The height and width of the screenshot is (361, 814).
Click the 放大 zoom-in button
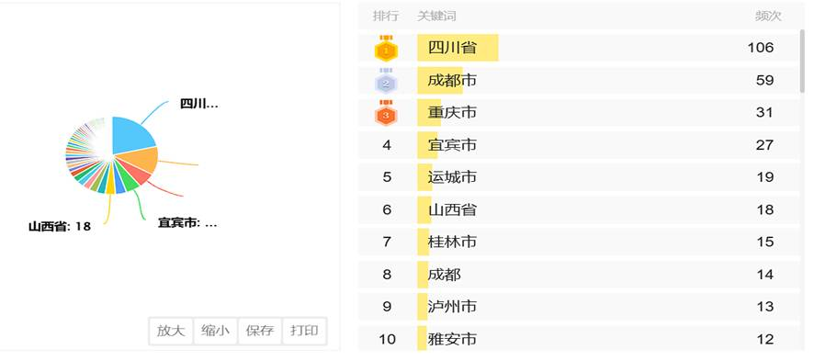pos(171,331)
